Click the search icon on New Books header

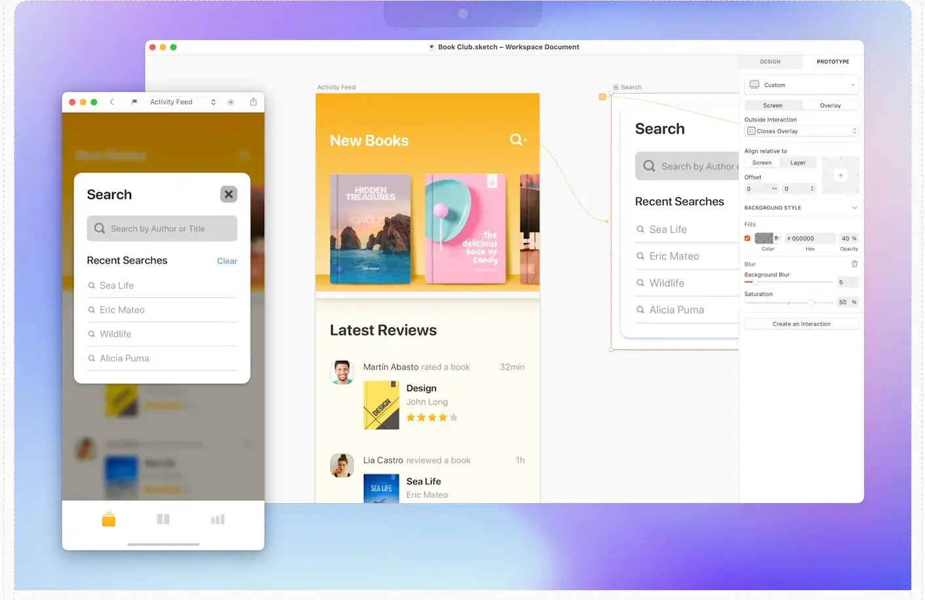[517, 140]
